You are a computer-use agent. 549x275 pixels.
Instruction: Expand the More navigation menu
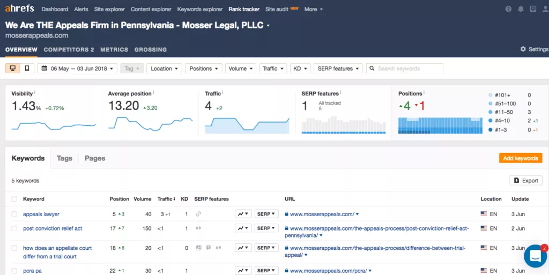coord(313,10)
